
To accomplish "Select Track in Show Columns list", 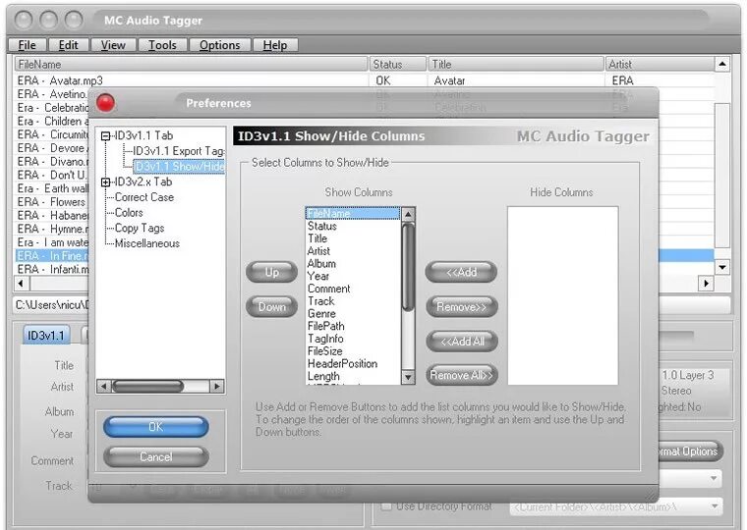I will point(353,301).
